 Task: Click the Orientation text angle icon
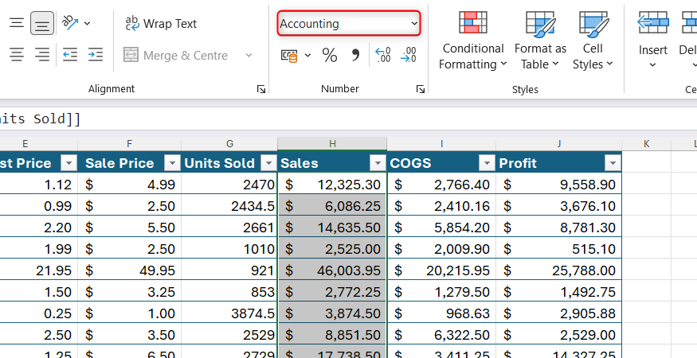70,22
